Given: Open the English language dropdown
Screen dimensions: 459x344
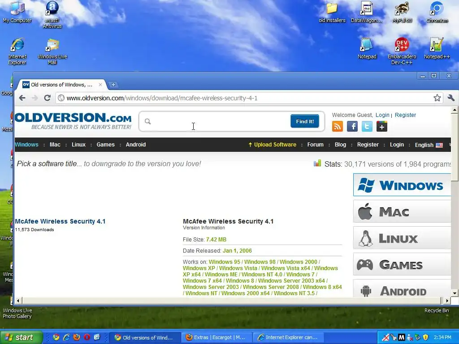Looking at the screenshot, I should [429, 145].
